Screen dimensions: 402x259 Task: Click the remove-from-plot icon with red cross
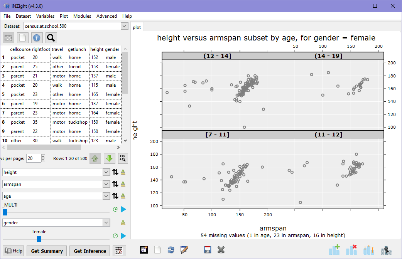351,250
